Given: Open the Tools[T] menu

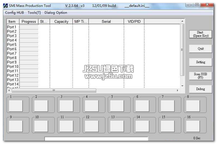Looking at the screenshot, I should [34, 12].
